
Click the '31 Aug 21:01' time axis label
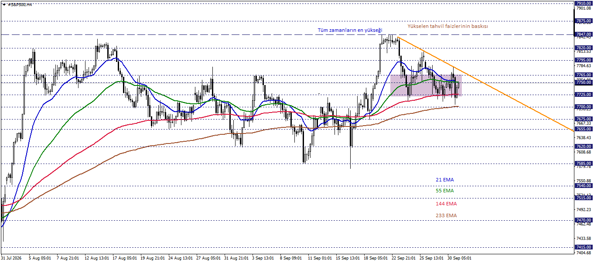coord(237,258)
